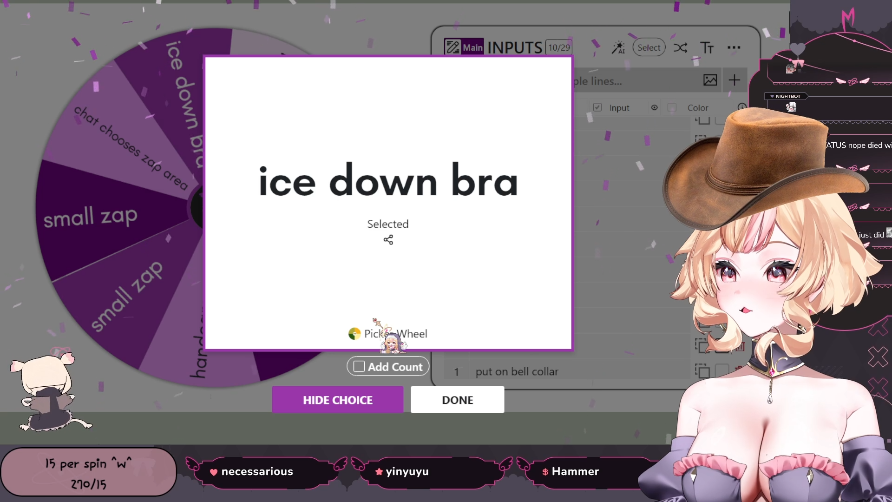Tick the checkbox in 'put on bell collar' row
Screen dimensions: 892x502
[721, 370]
